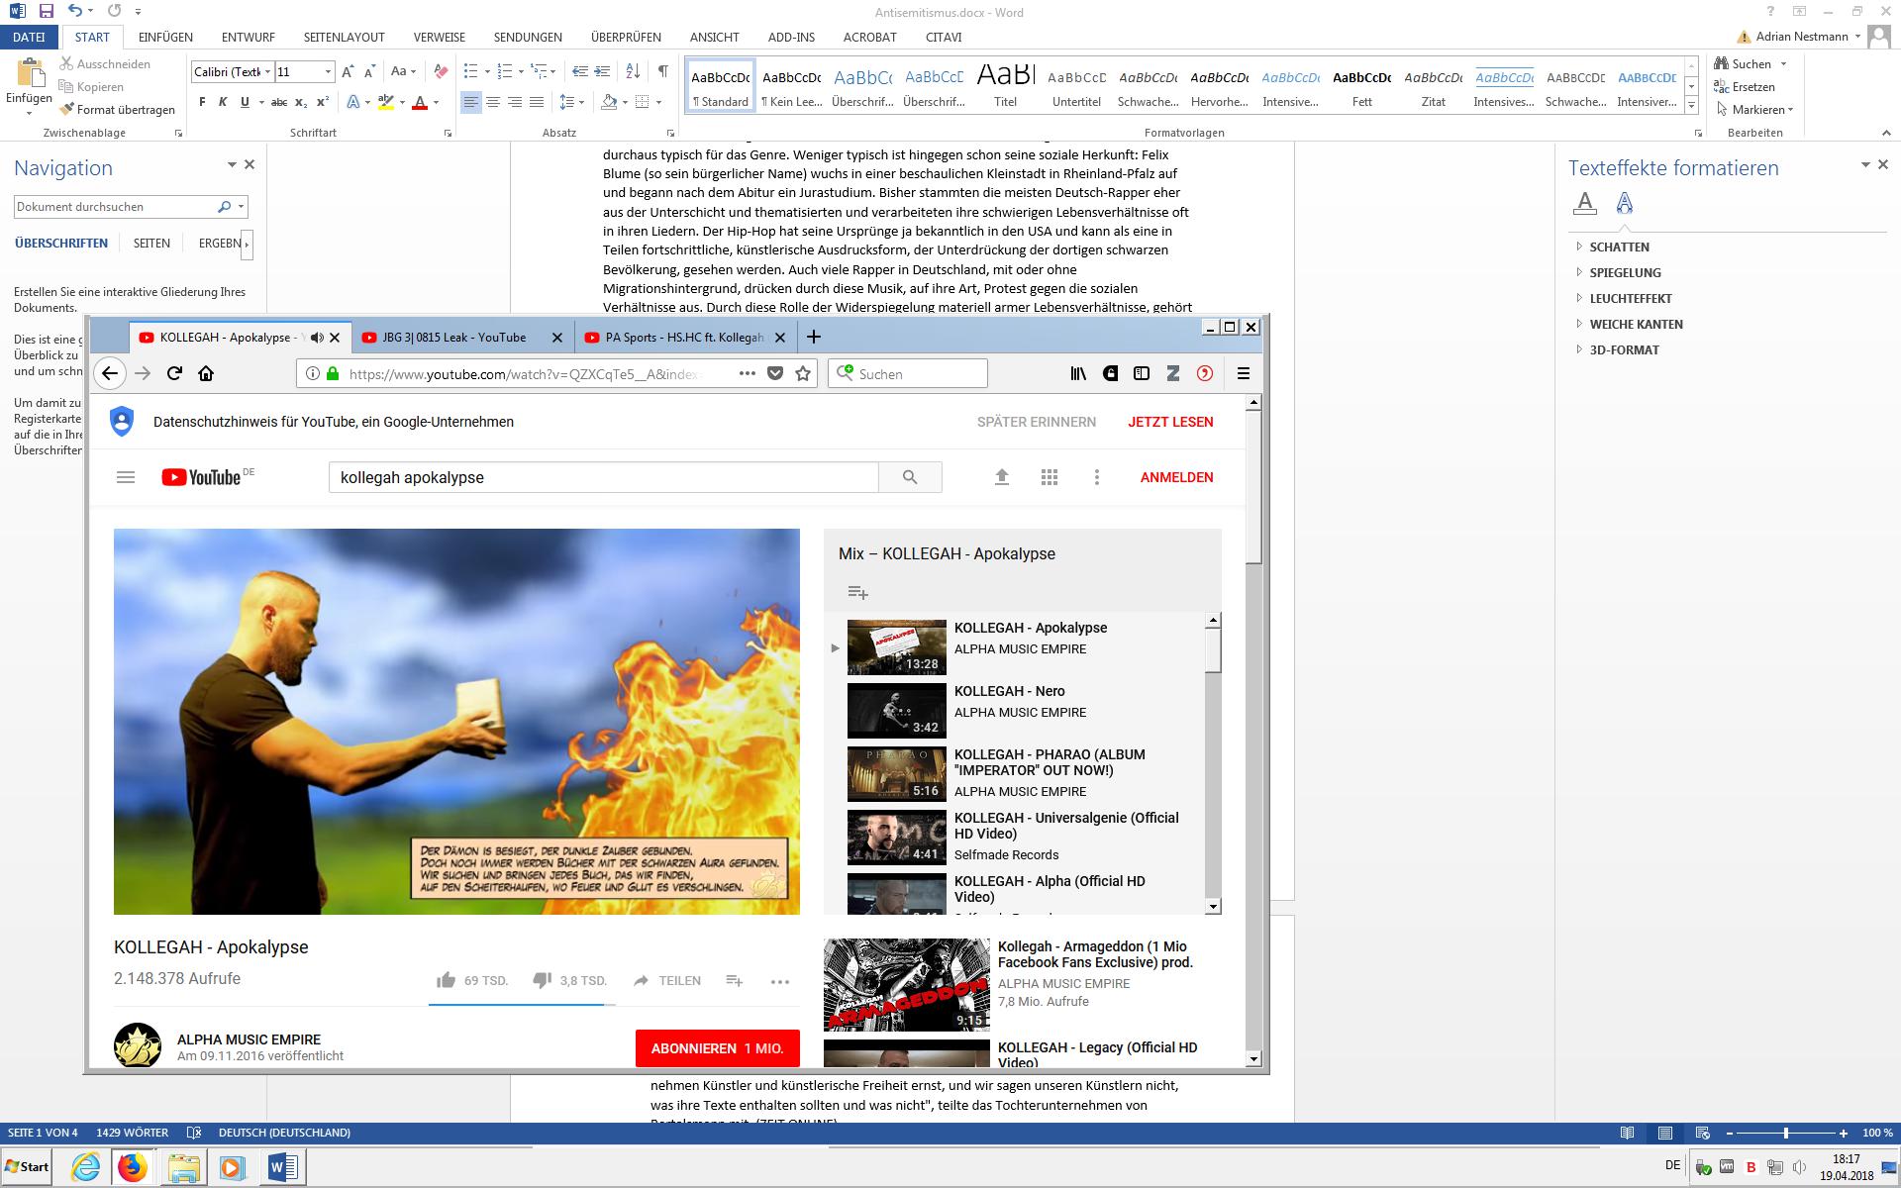Align paragraph text left
The image size is (1901, 1188).
pyautogui.click(x=471, y=102)
